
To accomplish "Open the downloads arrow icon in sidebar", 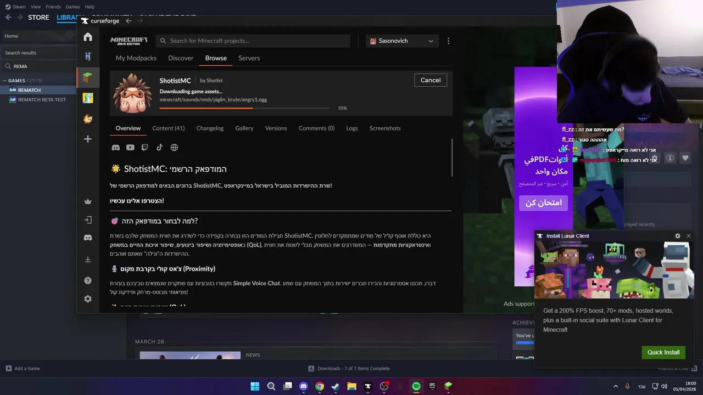I will click(x=88, y=259).
